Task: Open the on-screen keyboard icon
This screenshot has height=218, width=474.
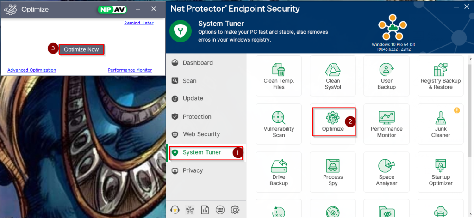Action: tap(220, 209)
